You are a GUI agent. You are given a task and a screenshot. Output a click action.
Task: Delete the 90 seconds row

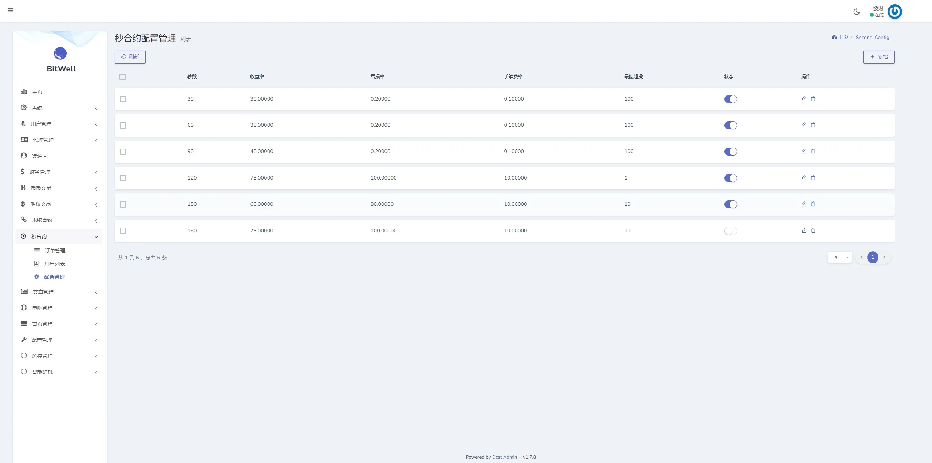point(813,151)
